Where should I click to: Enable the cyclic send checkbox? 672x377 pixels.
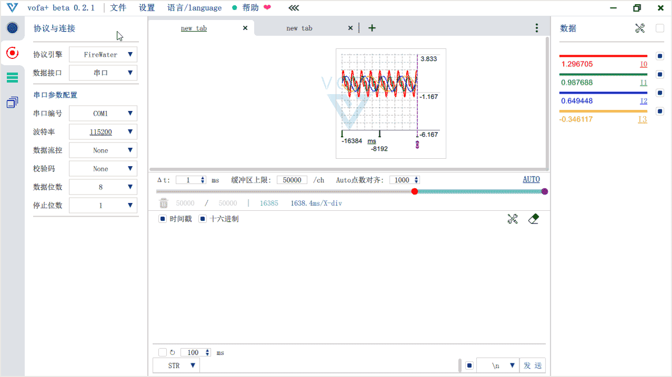tap(163, 352)
